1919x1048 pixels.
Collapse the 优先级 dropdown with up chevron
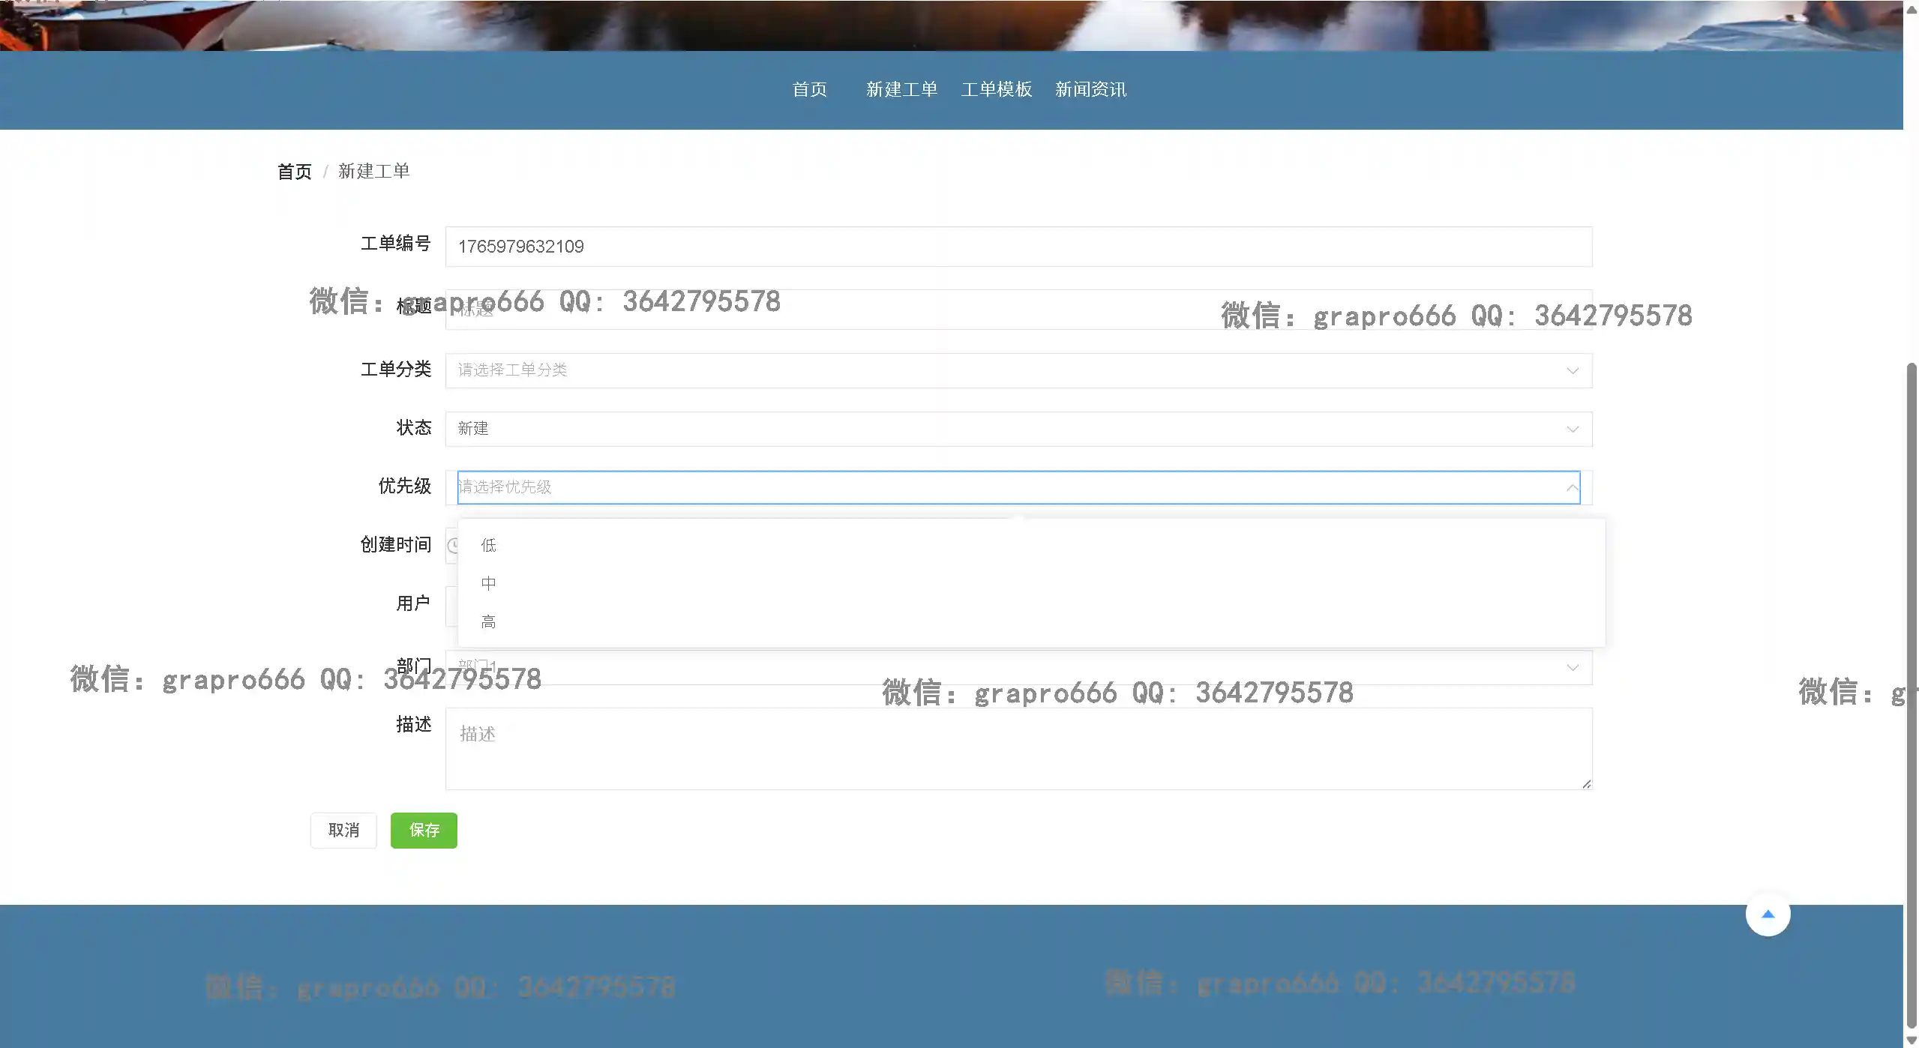point(1572,488)
